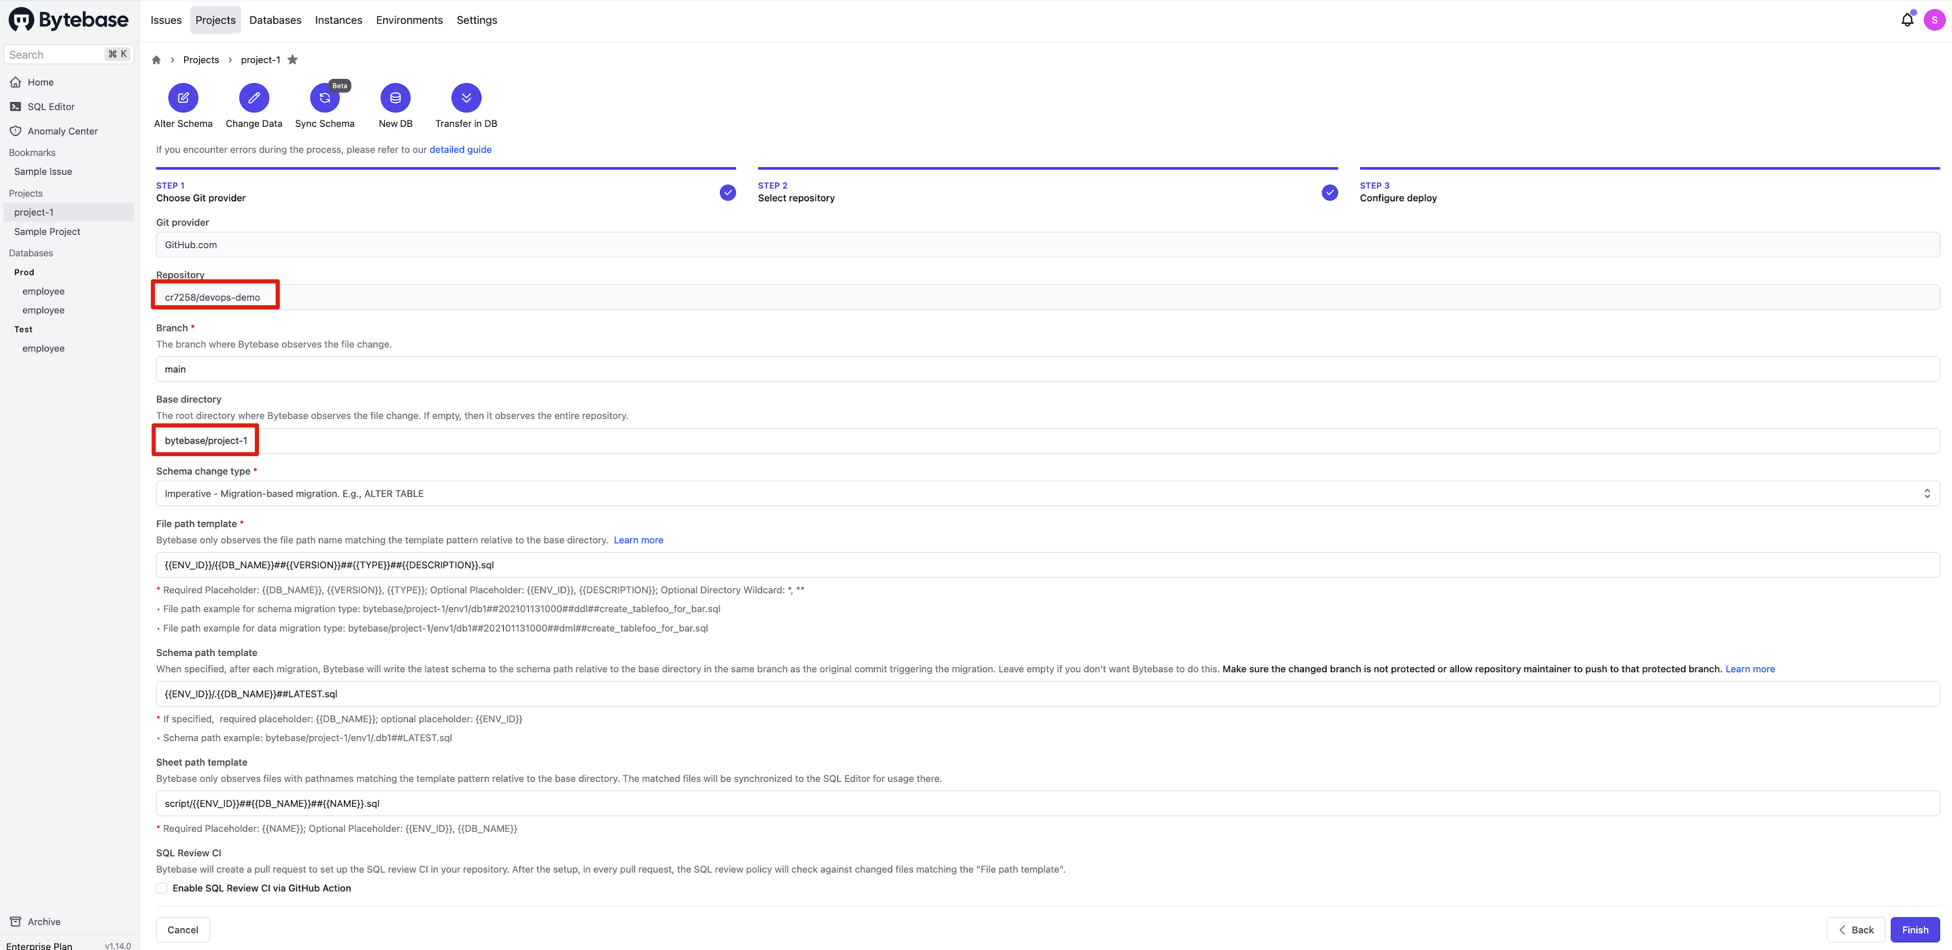
Task: Click the Finish button
Action: (x=1914, y=930)
